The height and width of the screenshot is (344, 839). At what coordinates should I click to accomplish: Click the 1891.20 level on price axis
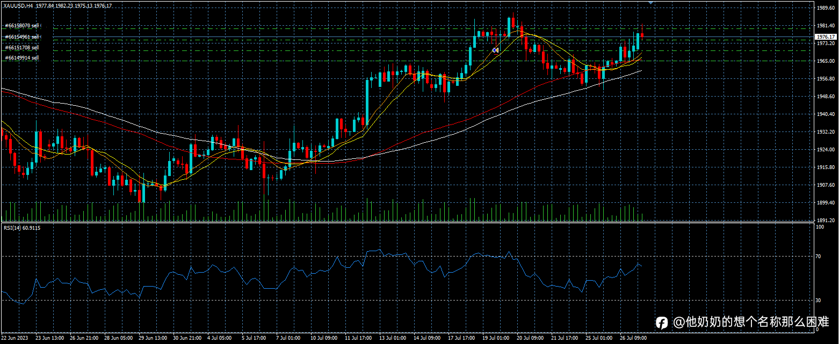pos(827,220)
